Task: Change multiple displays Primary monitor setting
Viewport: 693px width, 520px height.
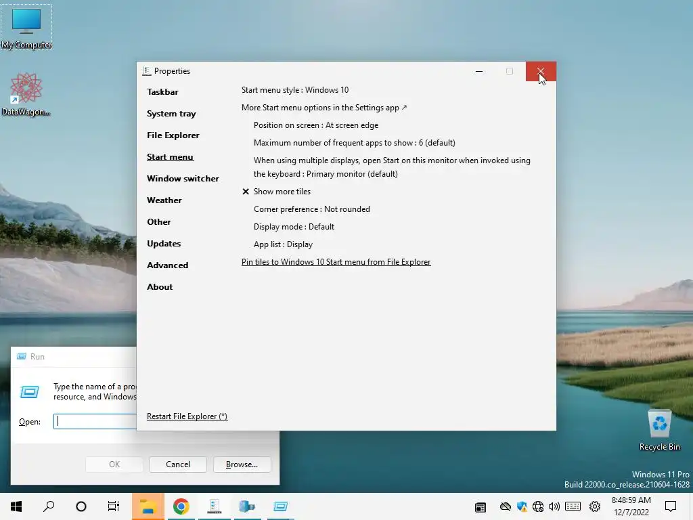Action: click(392, 167)
